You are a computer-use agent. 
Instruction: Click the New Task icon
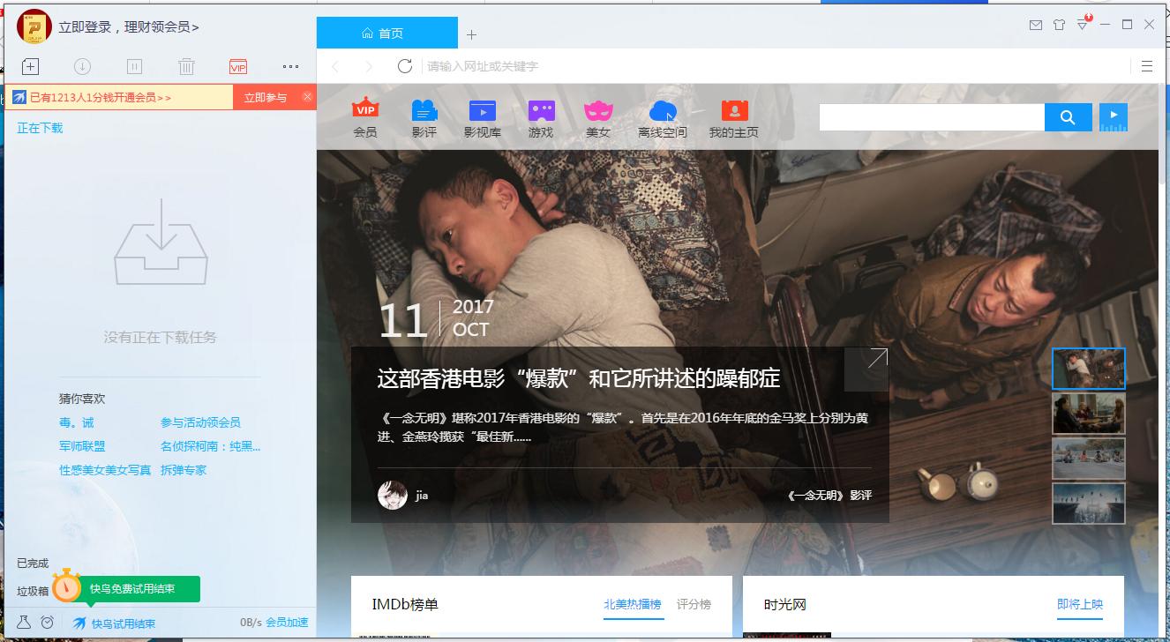point(30,66)
